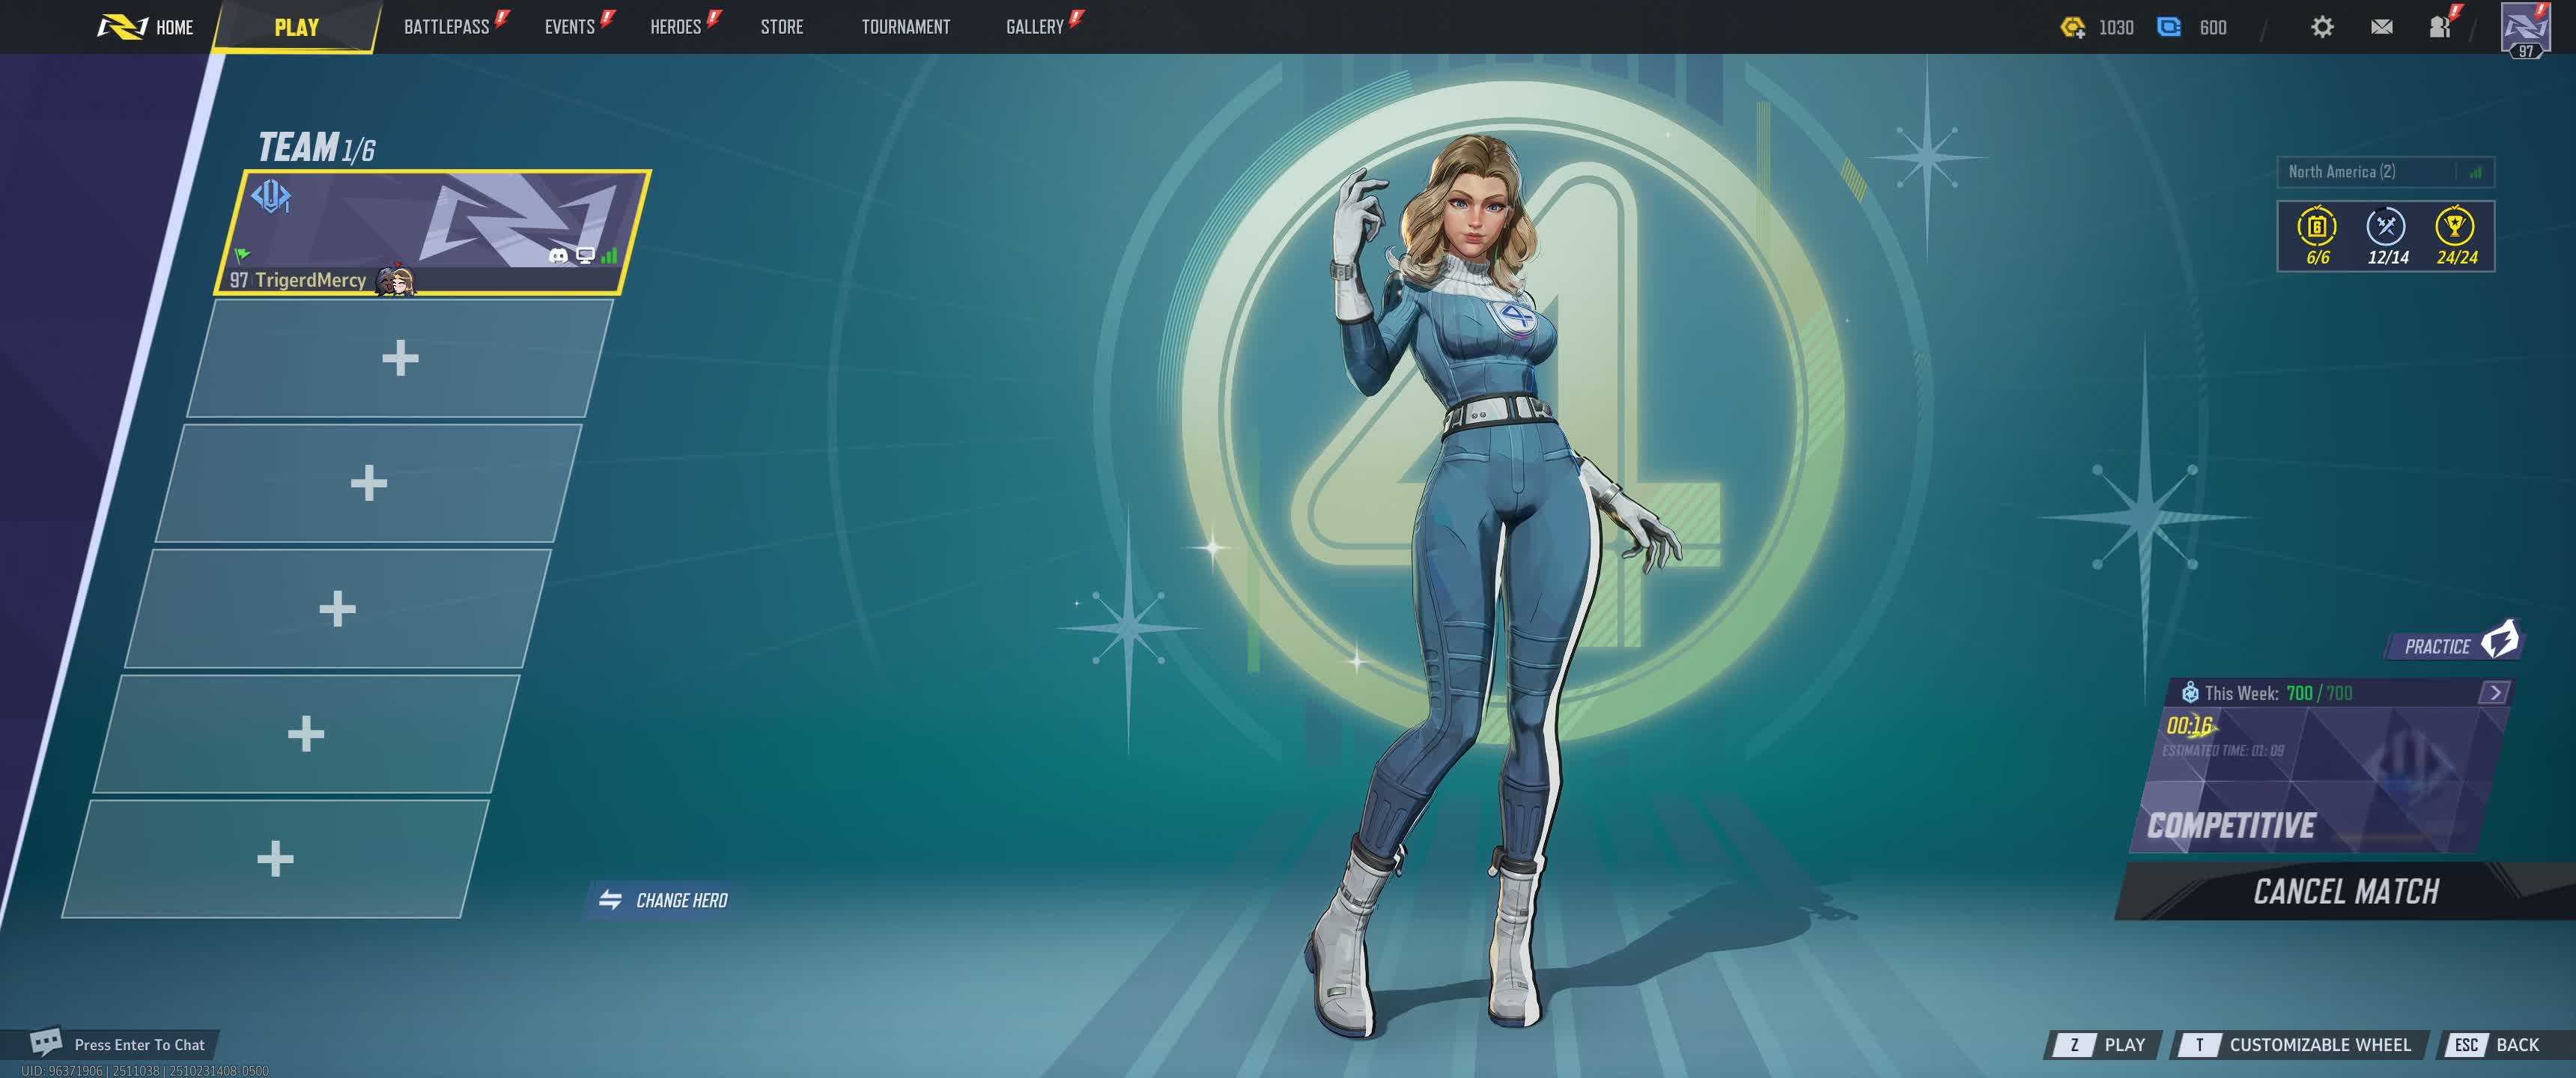Image resolution: width=2576 pixels, height=1078 pixels.
Task: Switch to the Battlepass tab
Action: click(x=446, y=27)
